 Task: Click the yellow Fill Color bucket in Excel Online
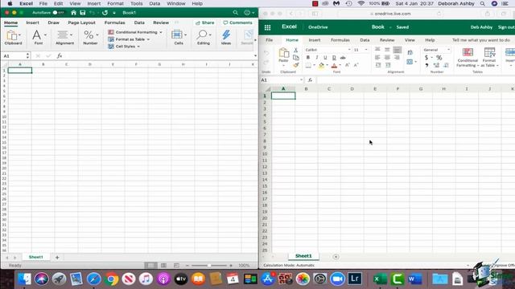point(322,65)
